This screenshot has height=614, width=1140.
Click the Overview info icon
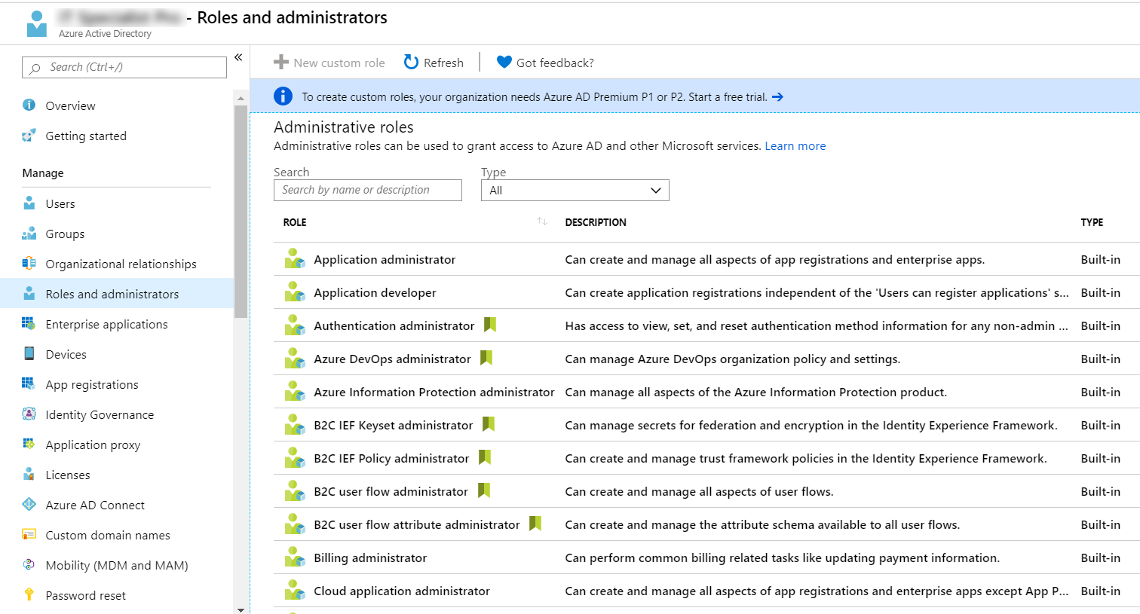point(29,105)
